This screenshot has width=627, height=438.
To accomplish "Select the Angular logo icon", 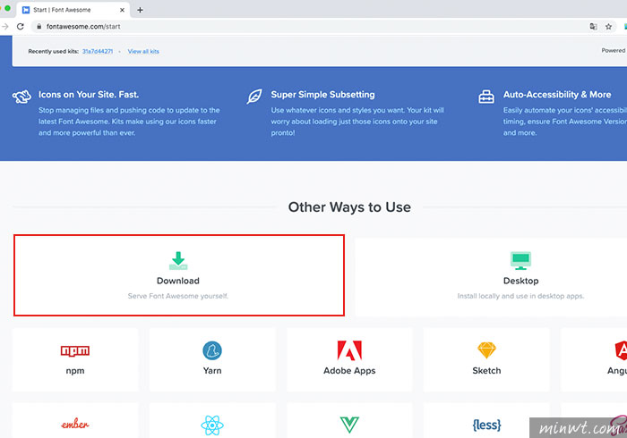I will [621, 350].
